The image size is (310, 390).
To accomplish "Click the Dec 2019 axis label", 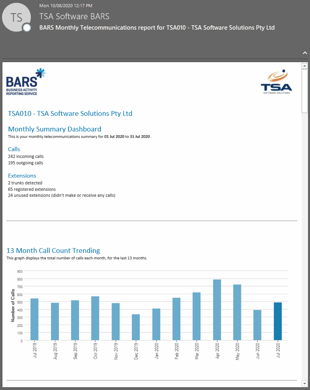I will (136, 351).
